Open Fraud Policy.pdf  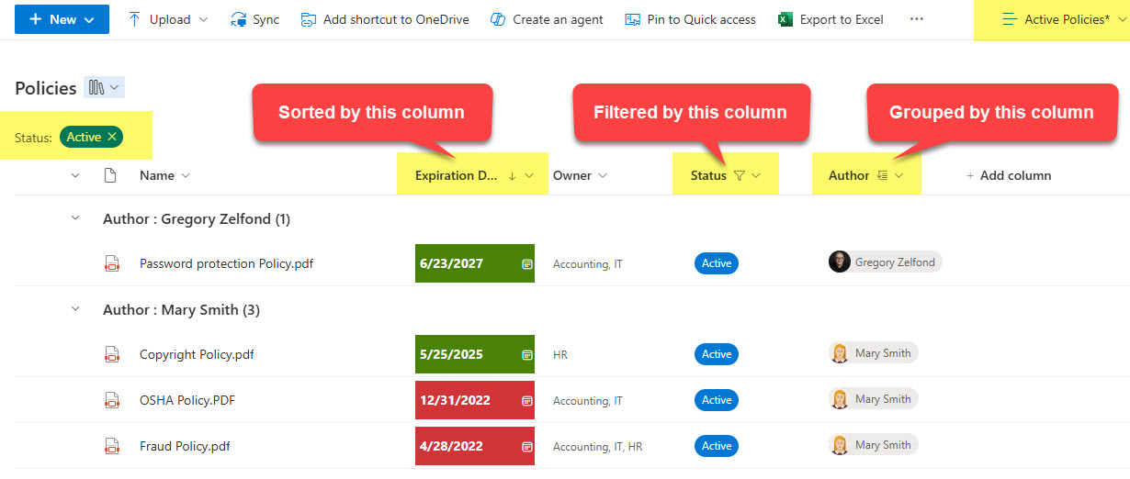click(x=185, y=446)
